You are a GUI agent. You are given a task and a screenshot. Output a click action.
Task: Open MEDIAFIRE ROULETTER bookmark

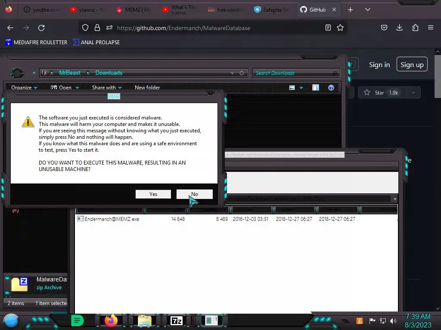36,43
